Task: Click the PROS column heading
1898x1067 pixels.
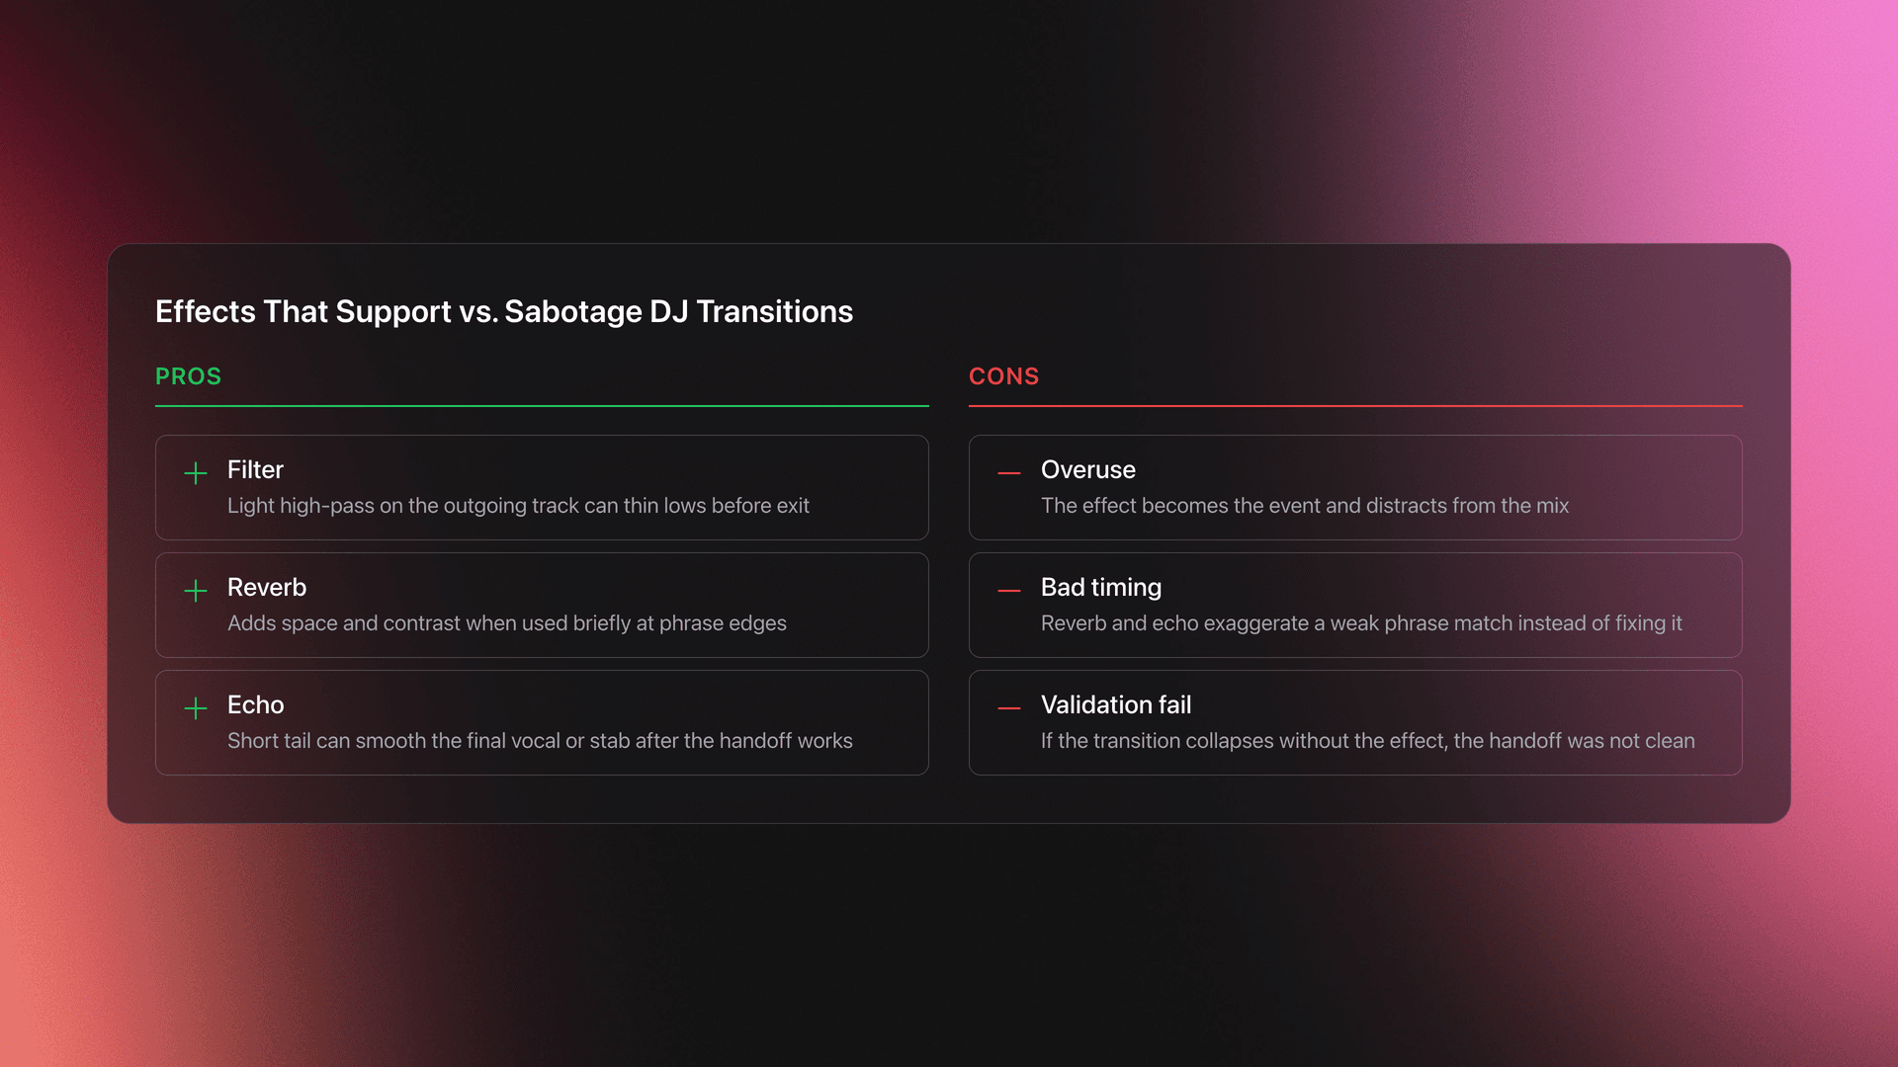Action: [x=188, y=376]
